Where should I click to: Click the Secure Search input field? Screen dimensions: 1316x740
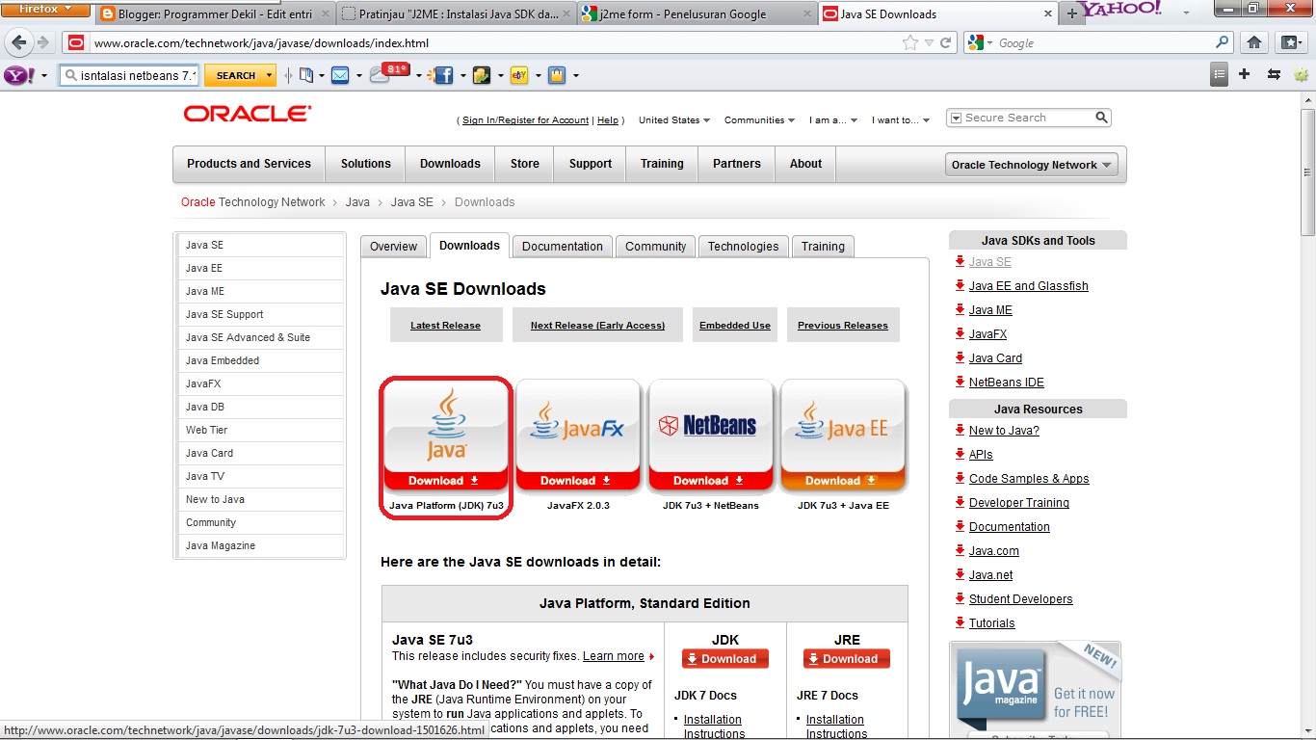click(x=1028, y=118)
